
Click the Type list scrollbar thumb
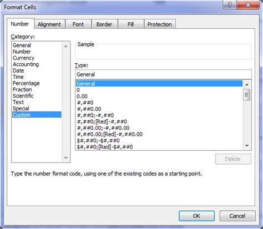(x=247, y=95)
